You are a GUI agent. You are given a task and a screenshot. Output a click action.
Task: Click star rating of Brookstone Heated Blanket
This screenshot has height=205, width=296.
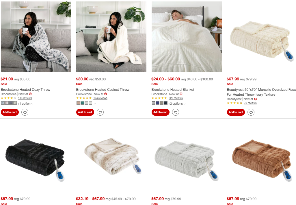click(x=159, y=98)
